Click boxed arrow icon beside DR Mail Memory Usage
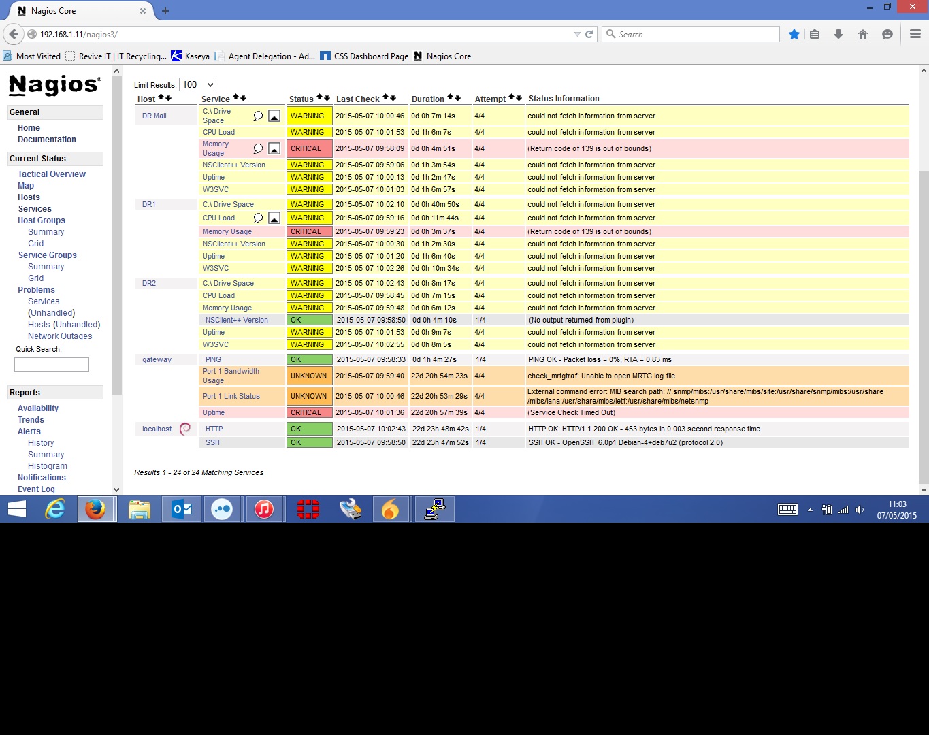This screenshot has height=735, width=929. click(x=274, y=149)
